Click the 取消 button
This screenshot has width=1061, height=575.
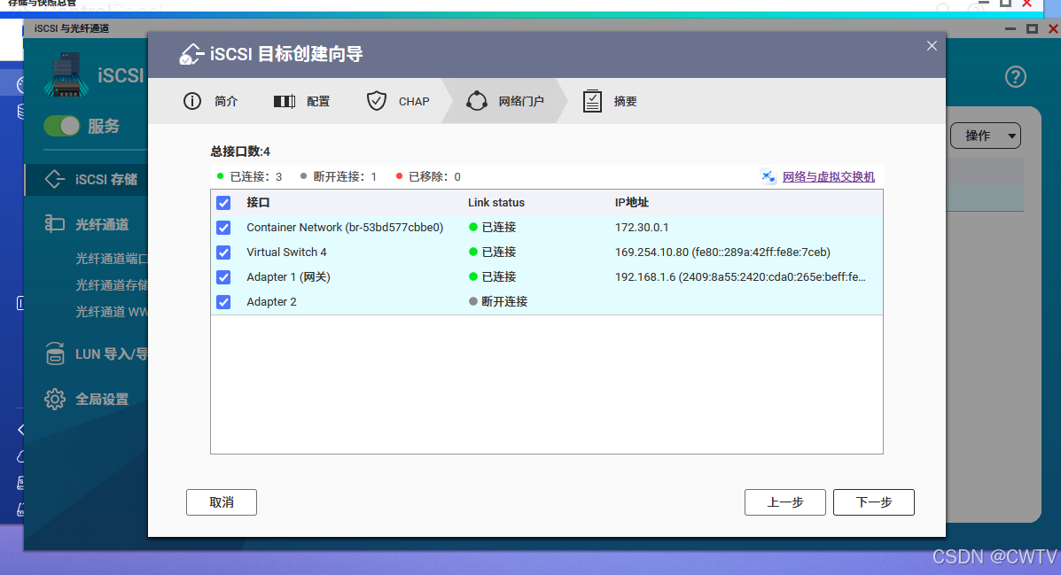coord(222,502)
